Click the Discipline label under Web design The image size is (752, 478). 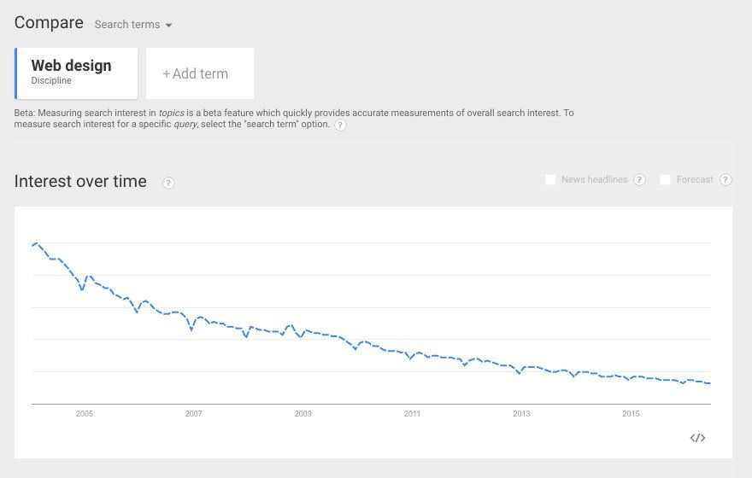pyautogui.click(x=51, y=80)
